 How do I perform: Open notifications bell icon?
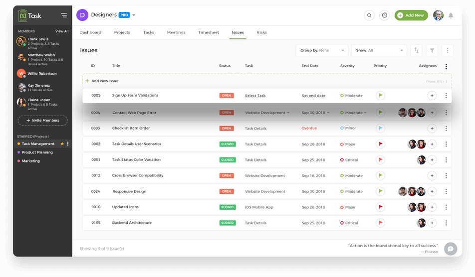(451, 15)
